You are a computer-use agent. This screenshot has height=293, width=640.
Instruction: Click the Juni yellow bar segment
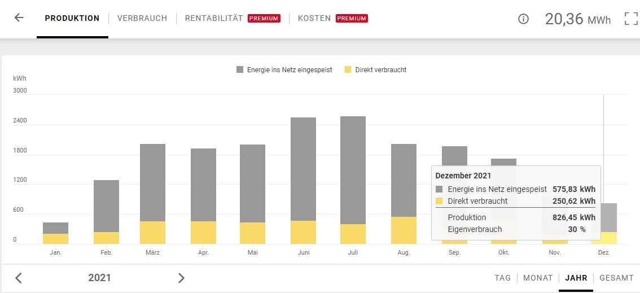(303, 232)
